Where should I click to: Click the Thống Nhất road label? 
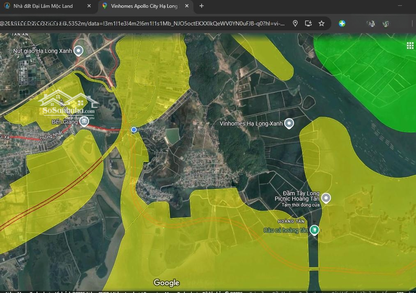point(51,136)
